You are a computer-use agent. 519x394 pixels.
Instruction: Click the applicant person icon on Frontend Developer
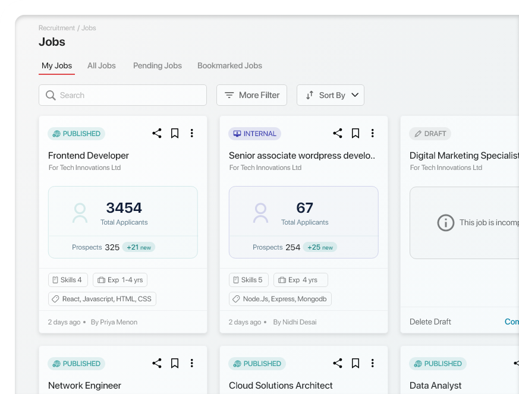point(80,213)
